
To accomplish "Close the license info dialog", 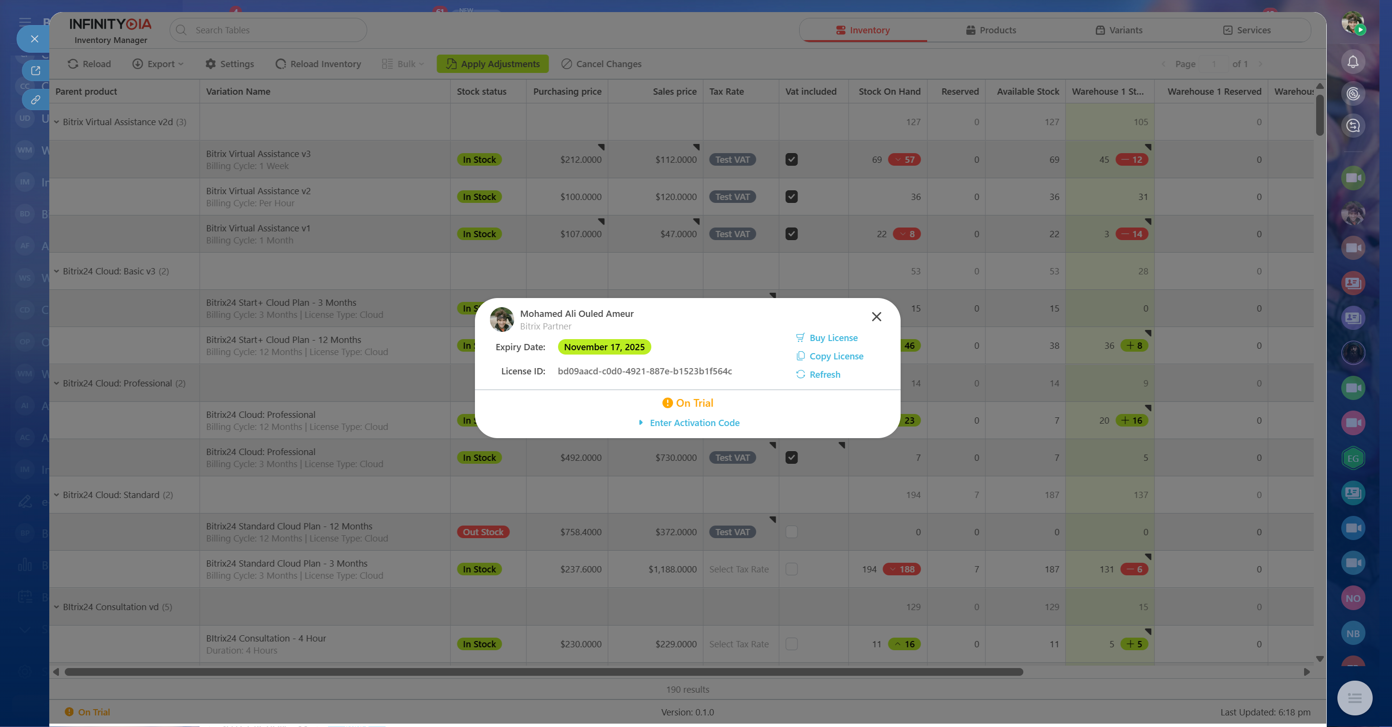I will (876, 317).
